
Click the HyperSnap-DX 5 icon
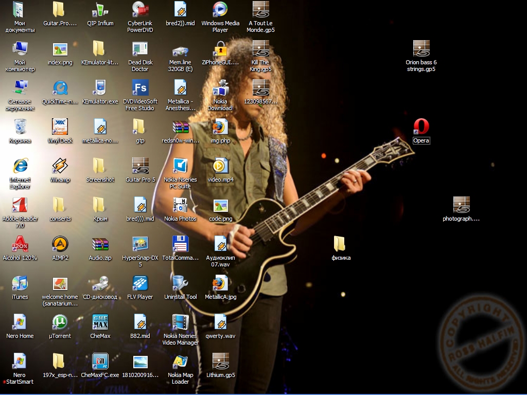(x=140, y=244)
